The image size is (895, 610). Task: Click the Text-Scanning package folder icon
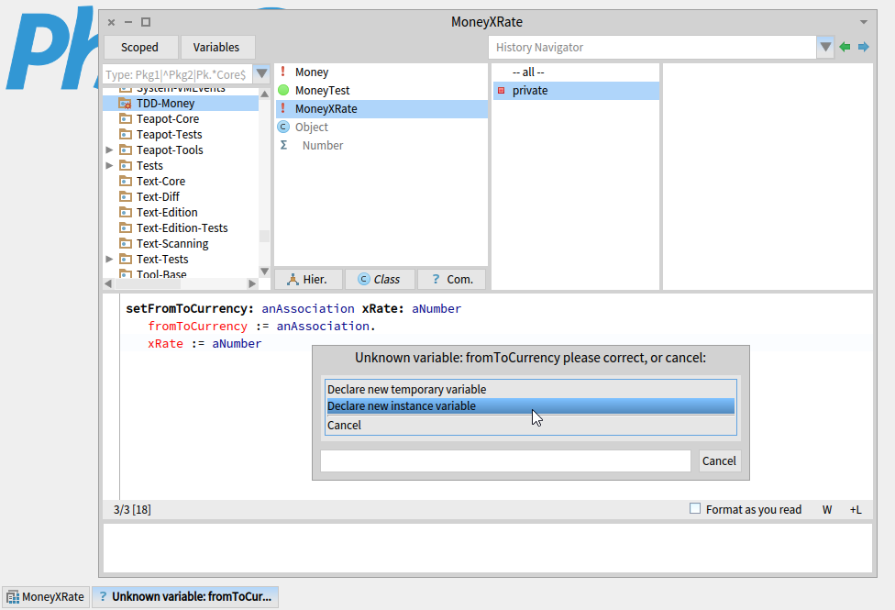(x=125, y=243)
